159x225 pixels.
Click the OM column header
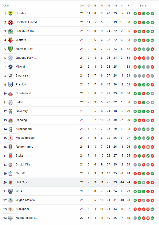point(82,6)
